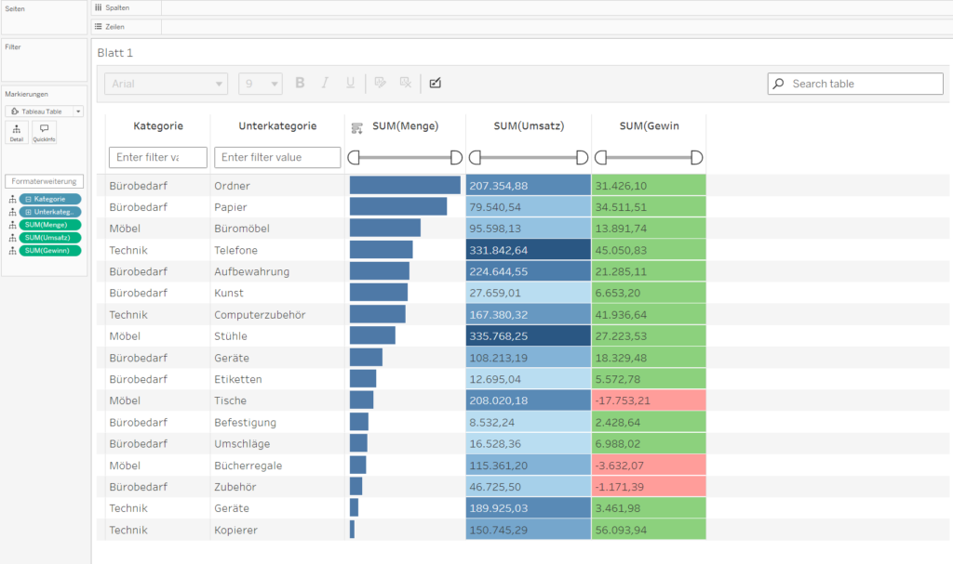This screenshot has height=564, width=953.
Task: Focus the Unterkategorie filter value input
Action: pyautogui.click(x=277, y=157)
